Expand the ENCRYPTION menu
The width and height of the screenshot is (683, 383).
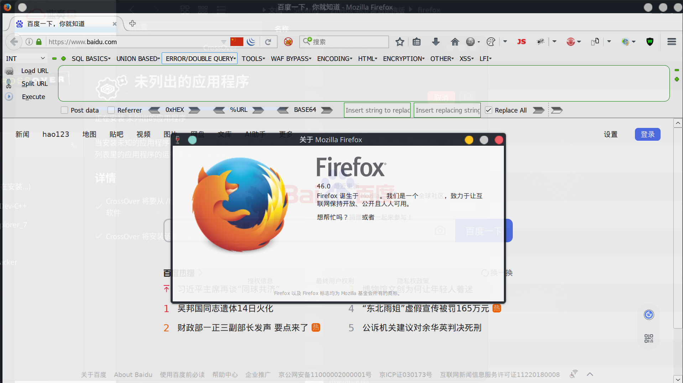pyautogui.click(x=404, y=58)
